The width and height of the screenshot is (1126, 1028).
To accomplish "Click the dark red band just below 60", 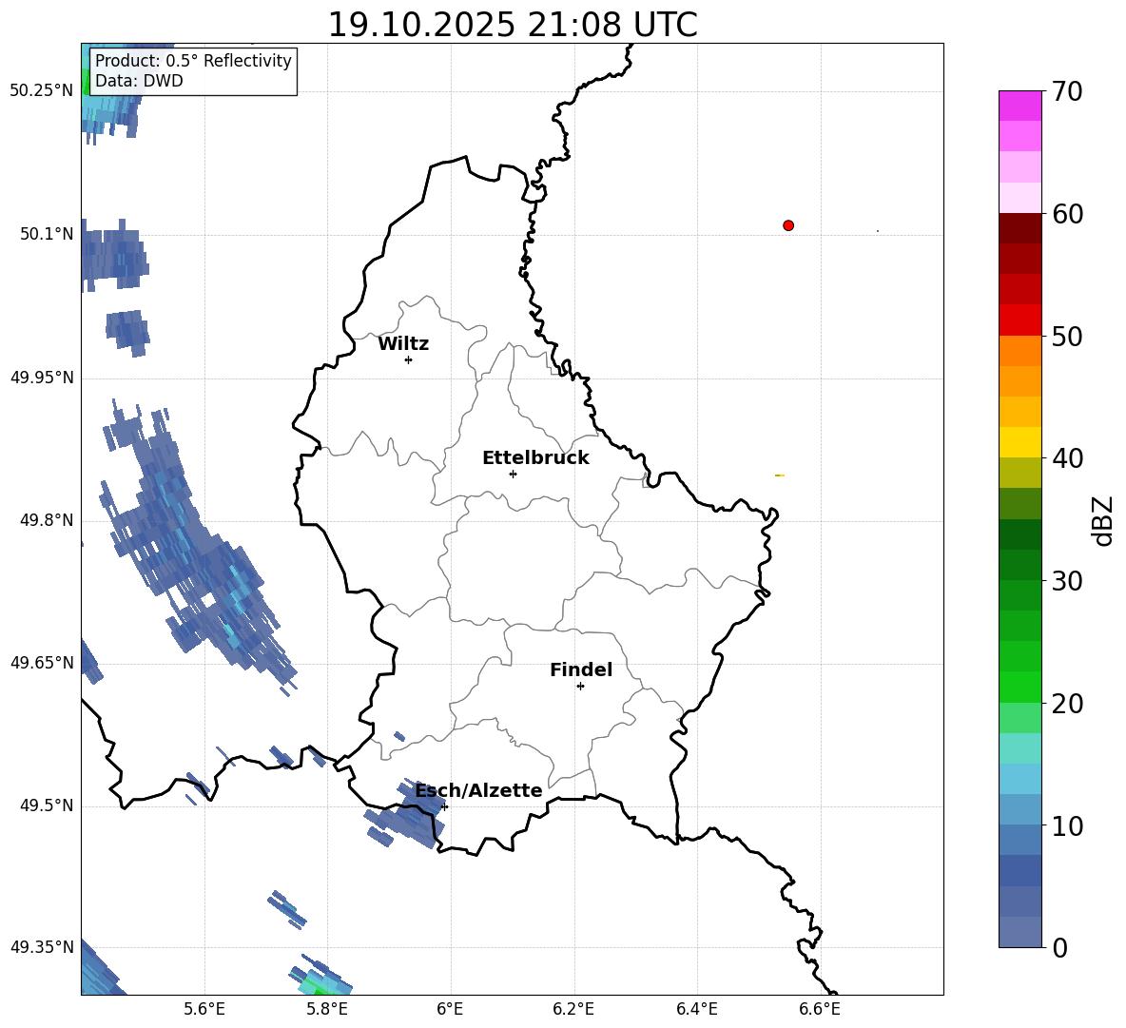I will coord(1019,227).
